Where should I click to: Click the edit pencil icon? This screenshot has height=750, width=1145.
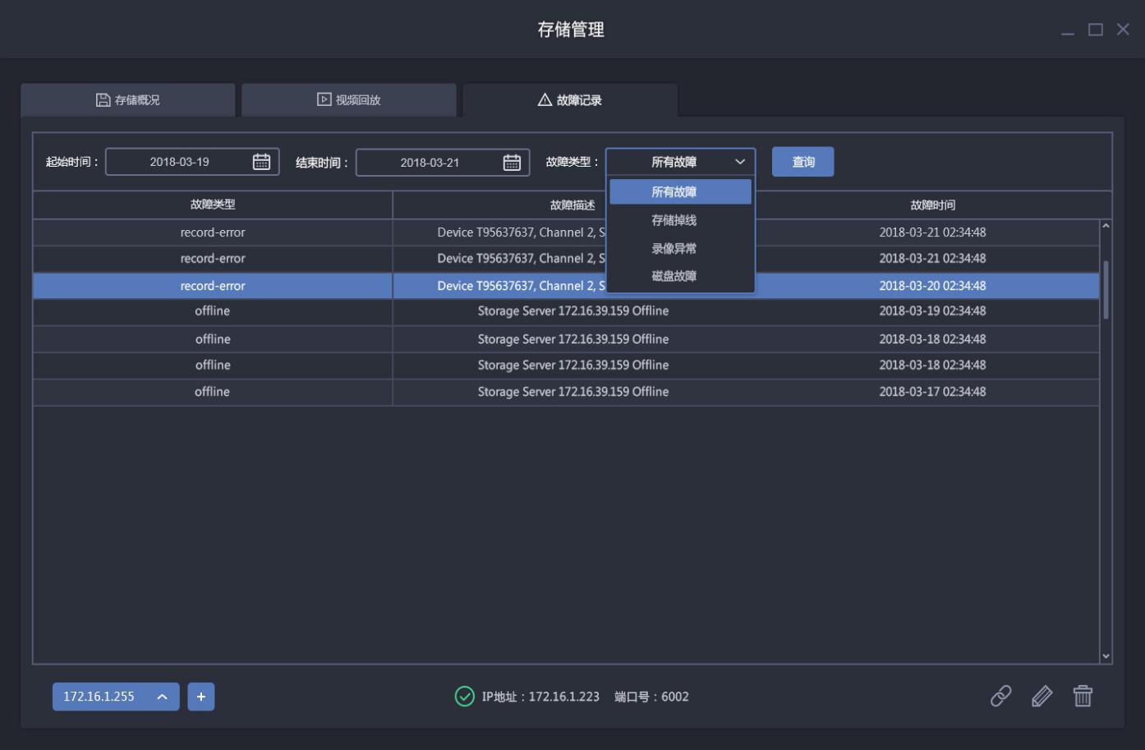pos(1042,696)
